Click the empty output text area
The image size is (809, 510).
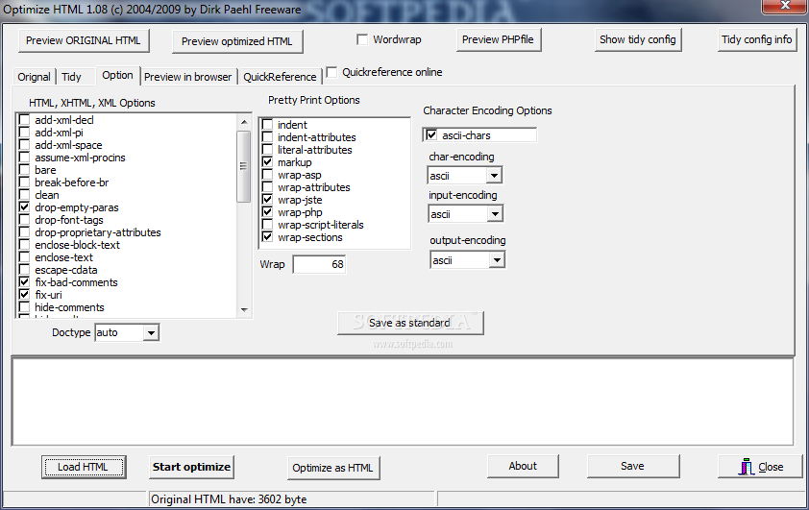[403, 401]
